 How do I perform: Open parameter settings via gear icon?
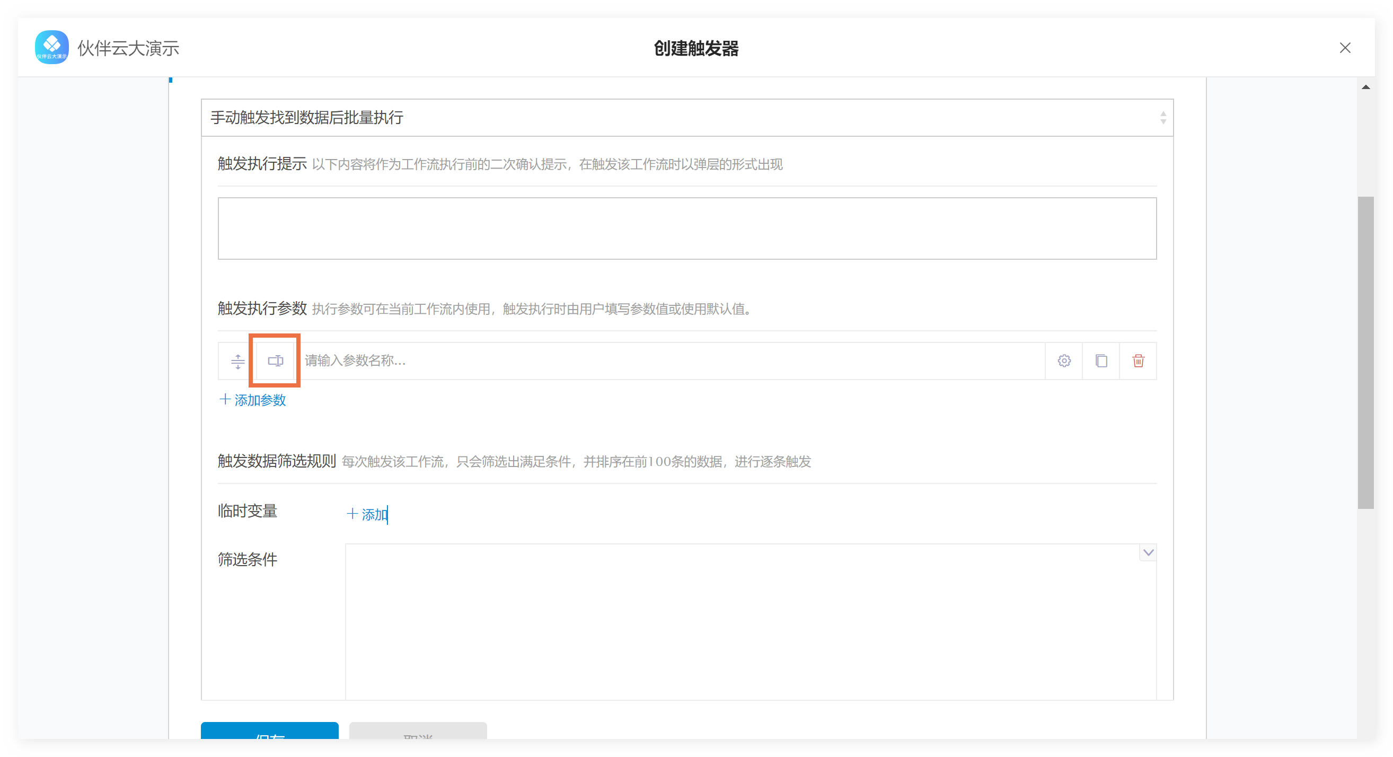pyautogui.click(x=1064, y=360)
